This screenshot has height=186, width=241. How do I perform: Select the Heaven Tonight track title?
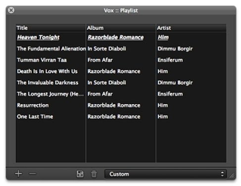click(38, 37)
